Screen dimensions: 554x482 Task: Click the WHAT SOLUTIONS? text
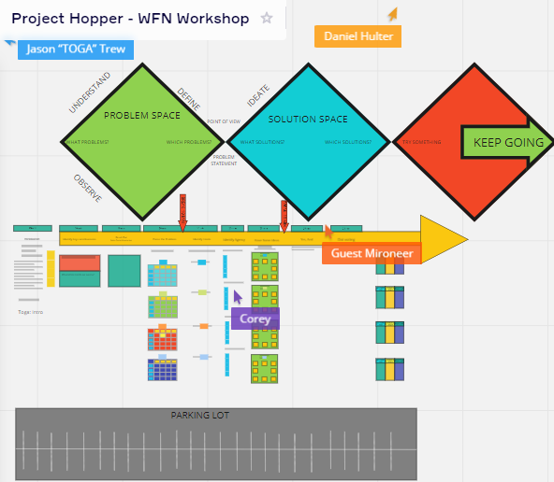(262, 142)
